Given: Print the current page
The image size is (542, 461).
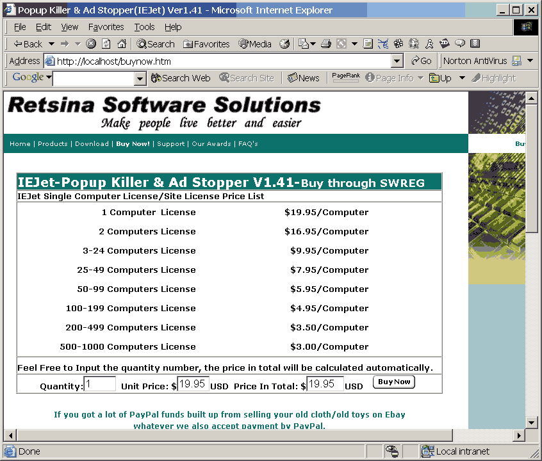Looking at the screenshot, I should point(326,44).
